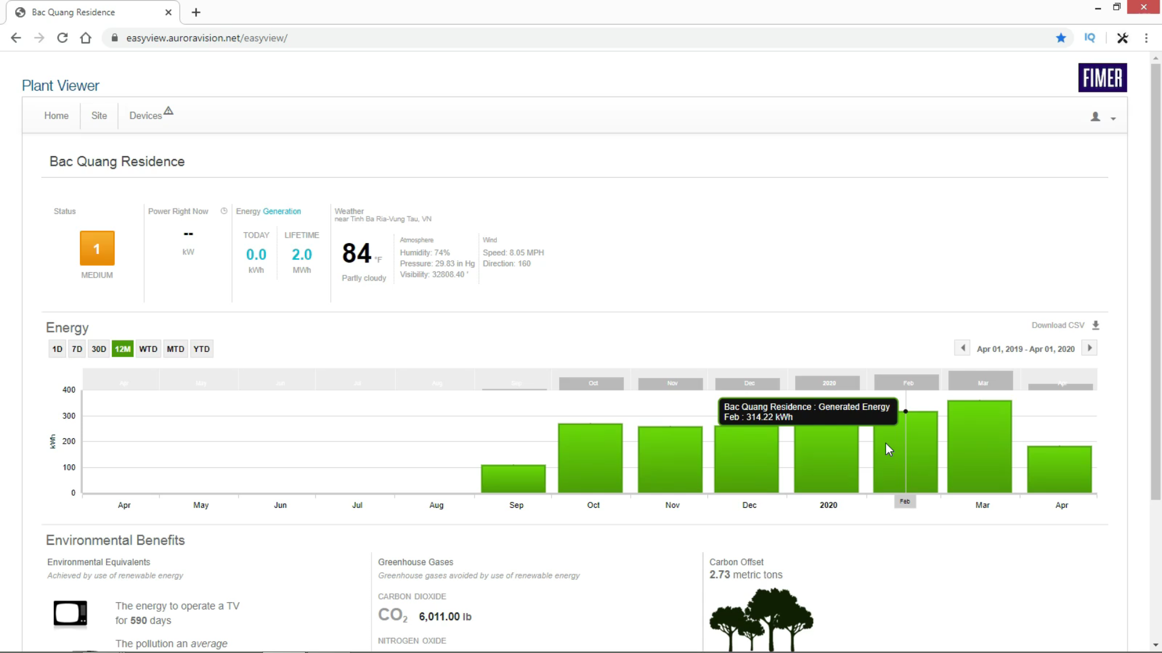This screenshot has height=653, width=1162.
Task: Click the Devices warning triangle icon
Action: [x=168, y=111]
